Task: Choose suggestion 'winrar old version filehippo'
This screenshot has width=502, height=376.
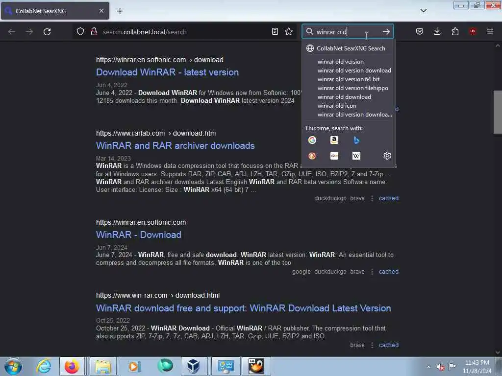Action: [352, 88]
